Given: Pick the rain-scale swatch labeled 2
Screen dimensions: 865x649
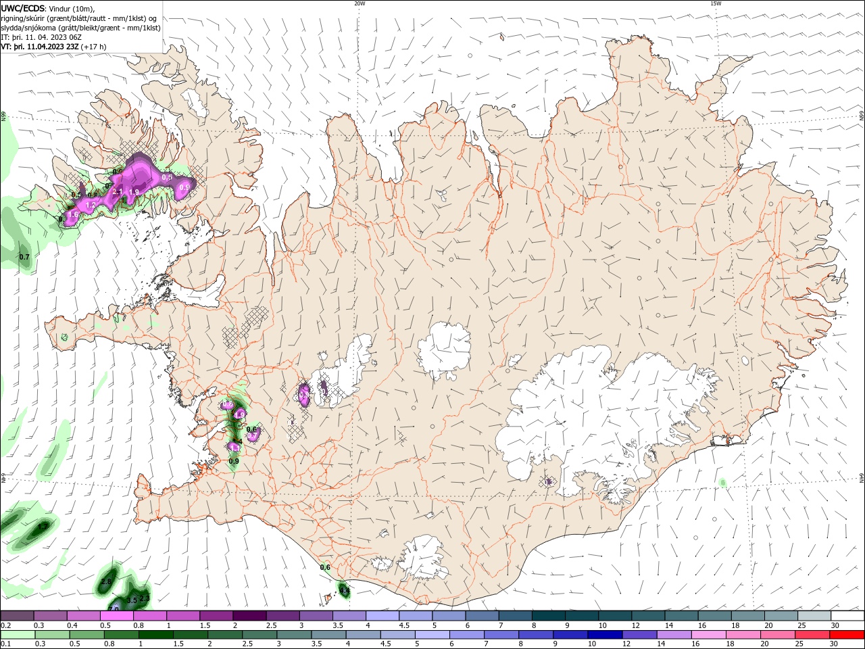Looking at the screenshot, I should click(x=224, y=635).
